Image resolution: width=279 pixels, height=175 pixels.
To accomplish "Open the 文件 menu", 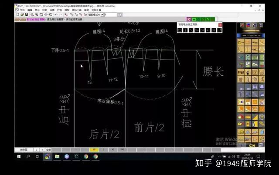I will click(x=22, y=10).
